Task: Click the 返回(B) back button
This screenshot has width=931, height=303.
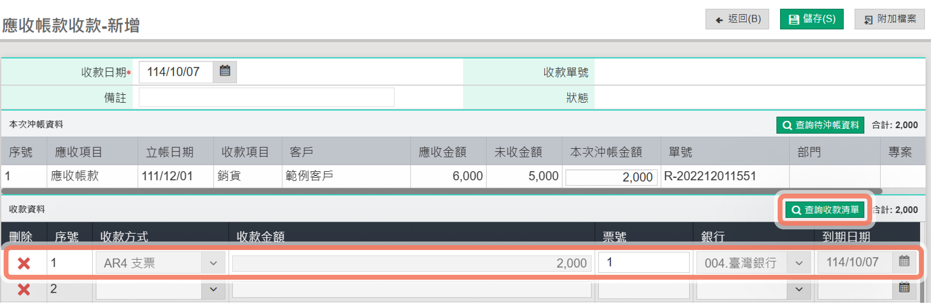Action: click(x=737, y=19)
